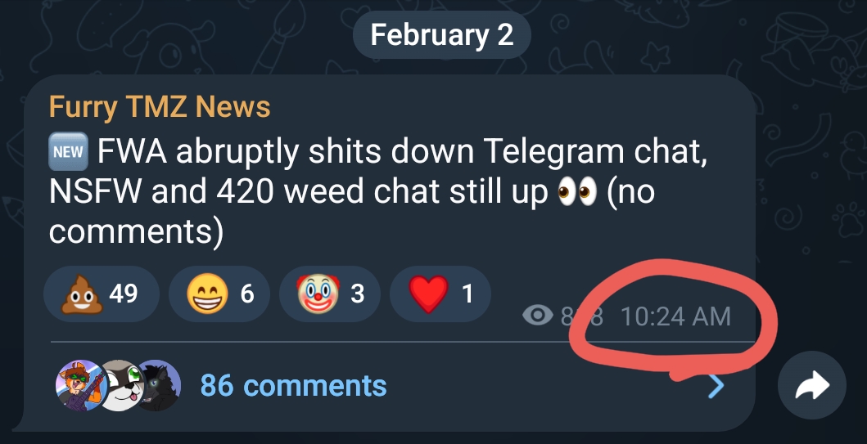
Task: Click the February 2 date pill
Action: coord(442,35)
